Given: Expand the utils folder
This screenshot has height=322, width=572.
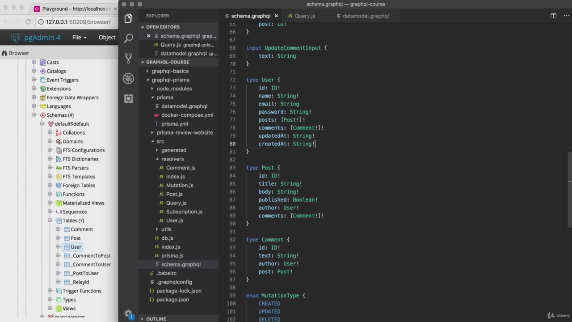Looking at the screenshot, I should (157, 229).
